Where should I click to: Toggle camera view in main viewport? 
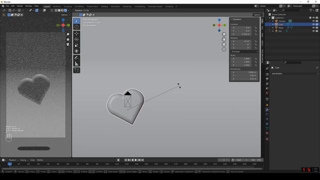point(224,44)
